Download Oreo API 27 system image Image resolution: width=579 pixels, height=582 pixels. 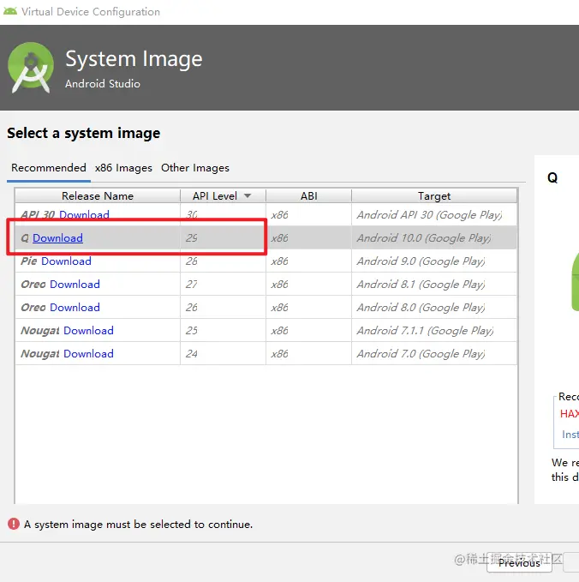tap(75, 285)
